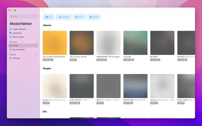Open the BEYONCÉ album artwork
This screenshot has width=202, height=126.
pyautogui.click(x=162, y=43)
